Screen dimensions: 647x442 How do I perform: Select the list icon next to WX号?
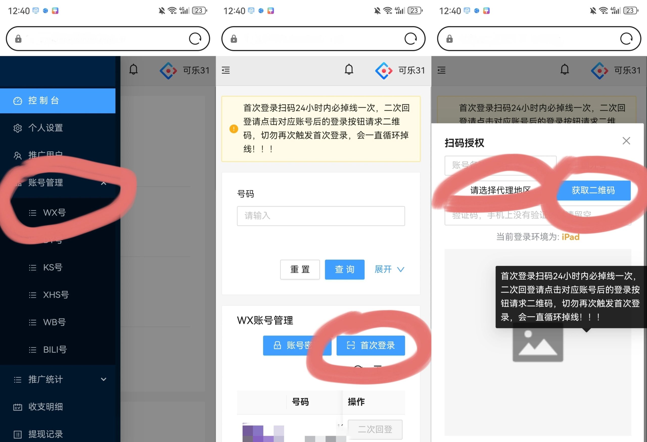tap(33, 213)
